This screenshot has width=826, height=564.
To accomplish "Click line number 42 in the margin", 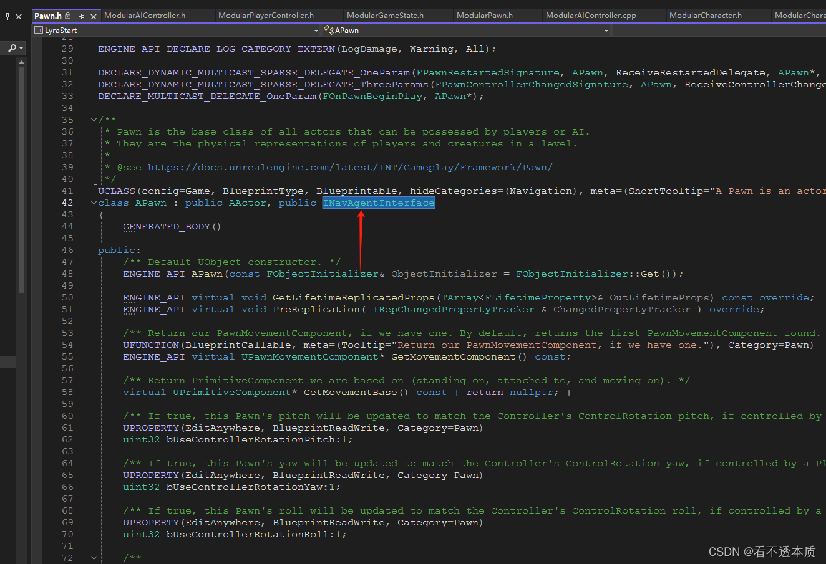I will click(67, 203).
